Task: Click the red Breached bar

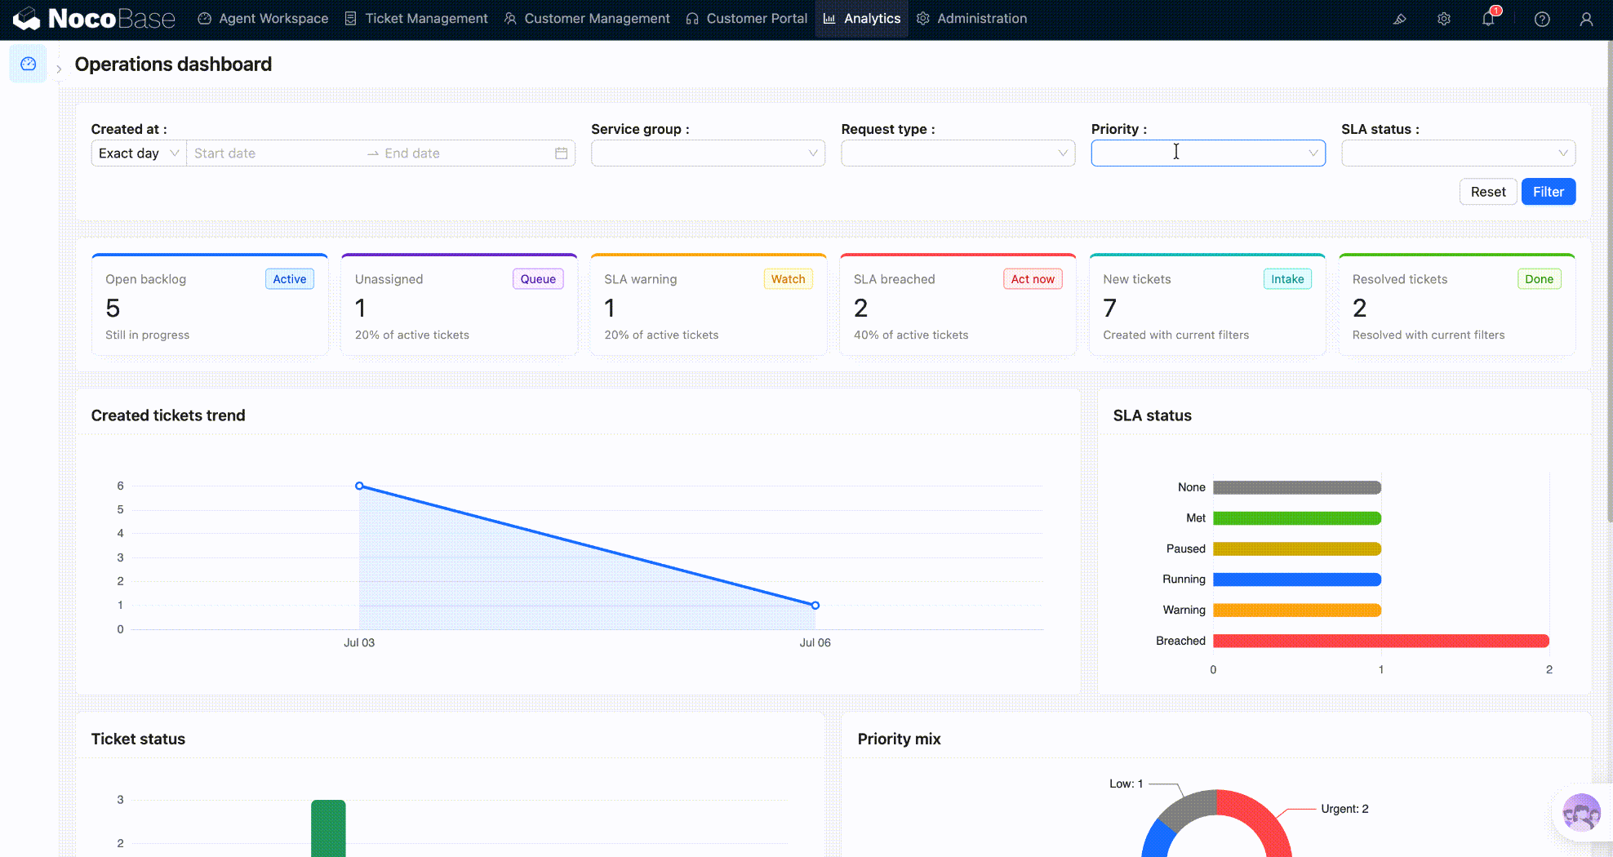Action: point(1381,641)
